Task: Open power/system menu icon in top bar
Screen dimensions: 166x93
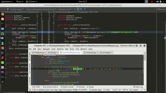Action: point(161,2)
